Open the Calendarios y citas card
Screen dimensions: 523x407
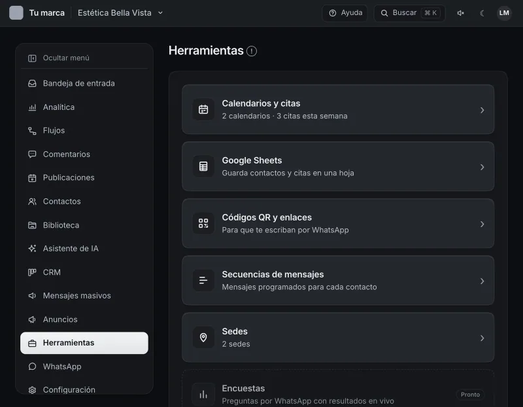[338, 109]
